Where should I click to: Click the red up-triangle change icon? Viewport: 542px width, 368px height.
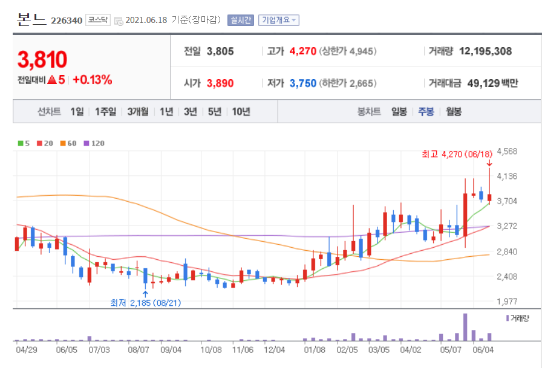pyautogui.click(x=52, y=80)
